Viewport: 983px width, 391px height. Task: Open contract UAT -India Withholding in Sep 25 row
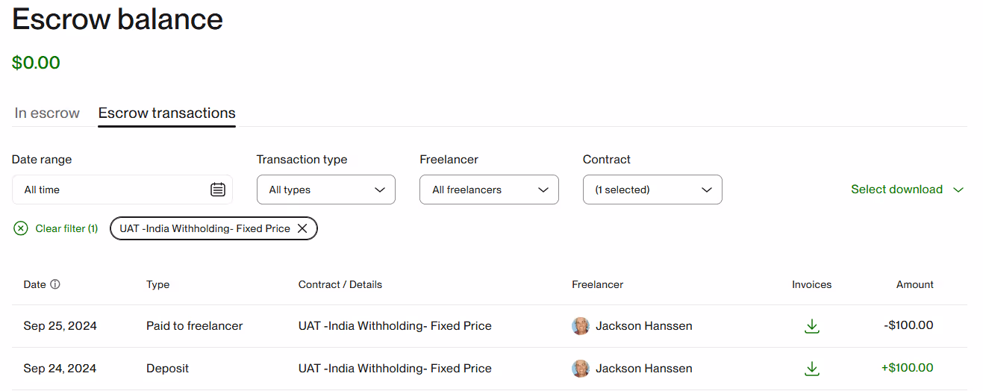coord(395,326)
